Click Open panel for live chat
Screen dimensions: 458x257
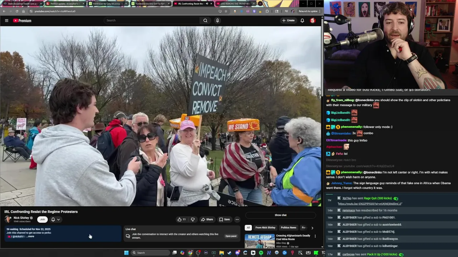point(231,236)
